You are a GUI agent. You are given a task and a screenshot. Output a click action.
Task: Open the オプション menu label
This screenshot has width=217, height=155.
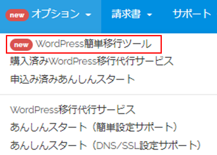(x=55, y=14)
